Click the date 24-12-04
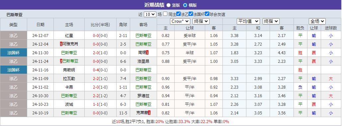Screen dimensions: 342x126 click(41, 44)
